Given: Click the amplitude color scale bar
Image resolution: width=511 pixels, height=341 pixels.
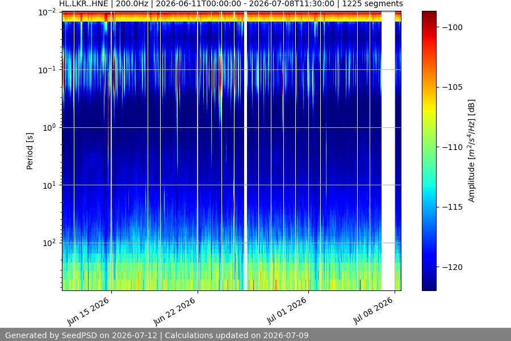Looking at the screenshot, I should point(429,151).
